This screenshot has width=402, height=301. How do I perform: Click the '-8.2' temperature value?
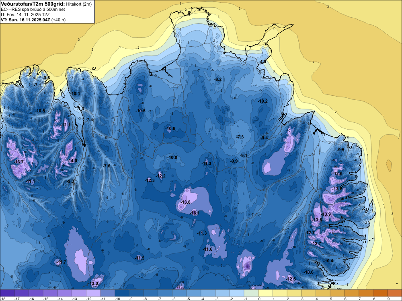pos(218,80)
